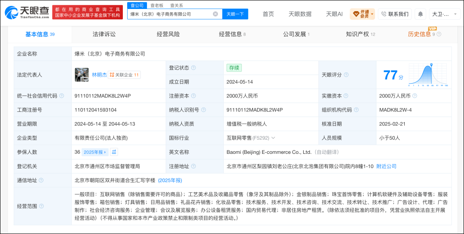Image resolution: width=464 pixels, height=234 pixels.
Task: Switch to 查公司 search tab
Action: 137,5
